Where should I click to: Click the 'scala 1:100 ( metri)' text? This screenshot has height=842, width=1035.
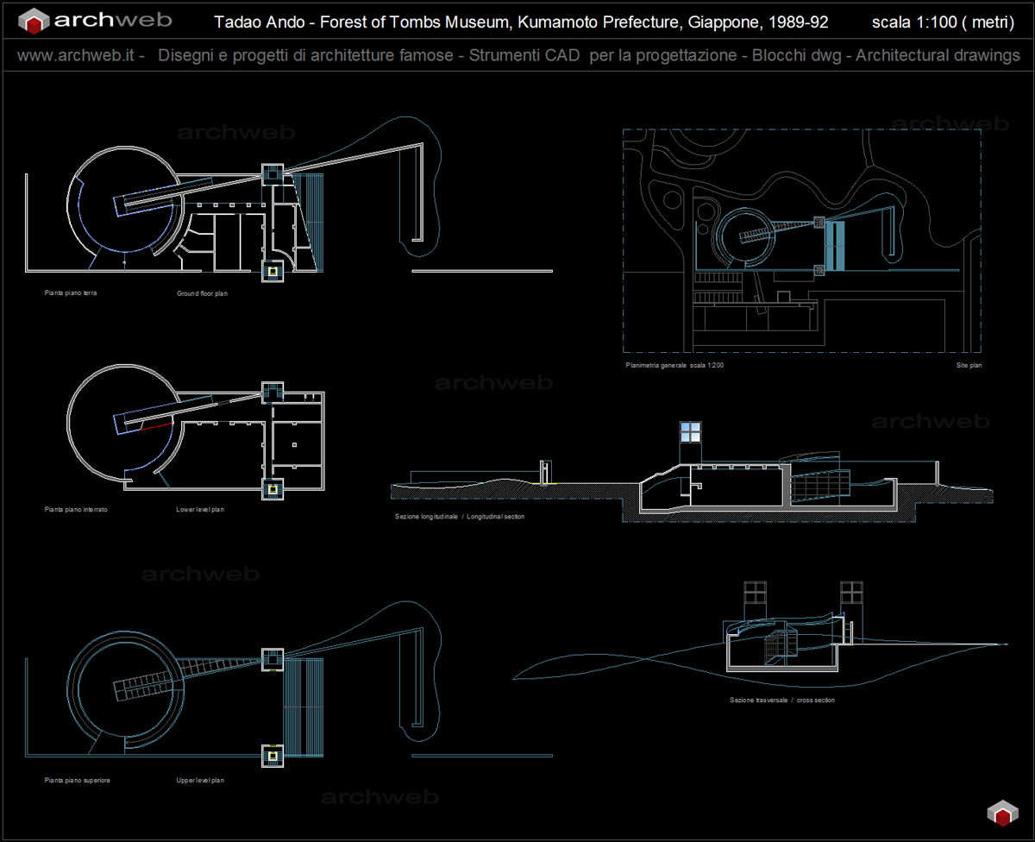[x=943, y=22]
